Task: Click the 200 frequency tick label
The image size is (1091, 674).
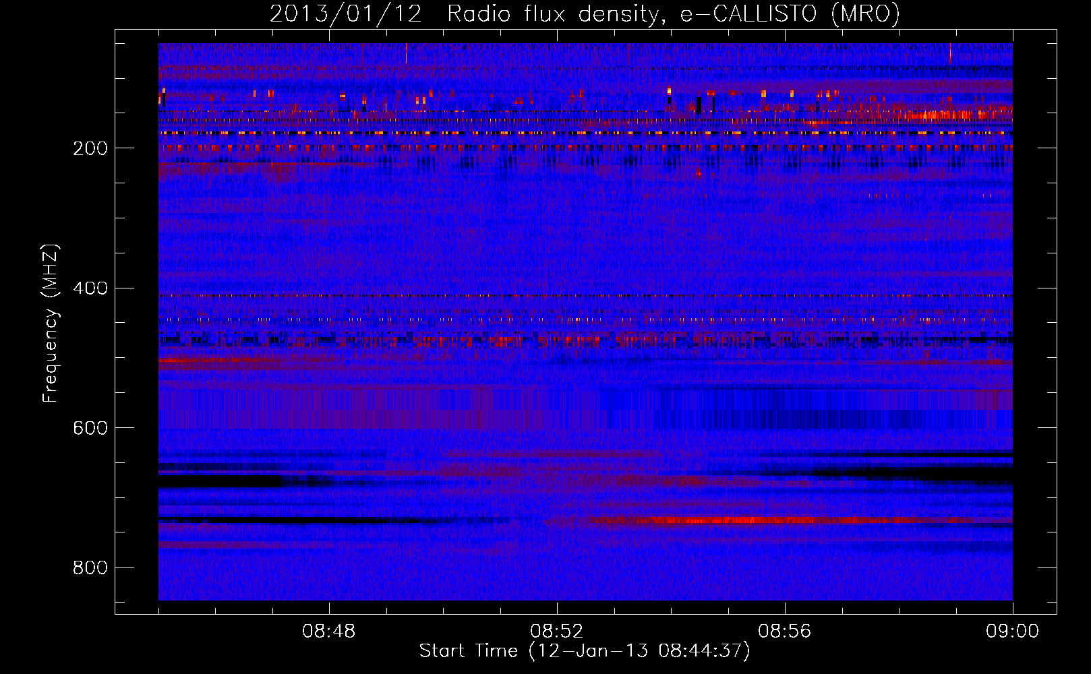Action: [x=90, y=148]
